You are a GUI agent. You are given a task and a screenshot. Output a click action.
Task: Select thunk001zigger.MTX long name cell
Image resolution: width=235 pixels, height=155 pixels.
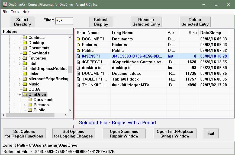131,85
